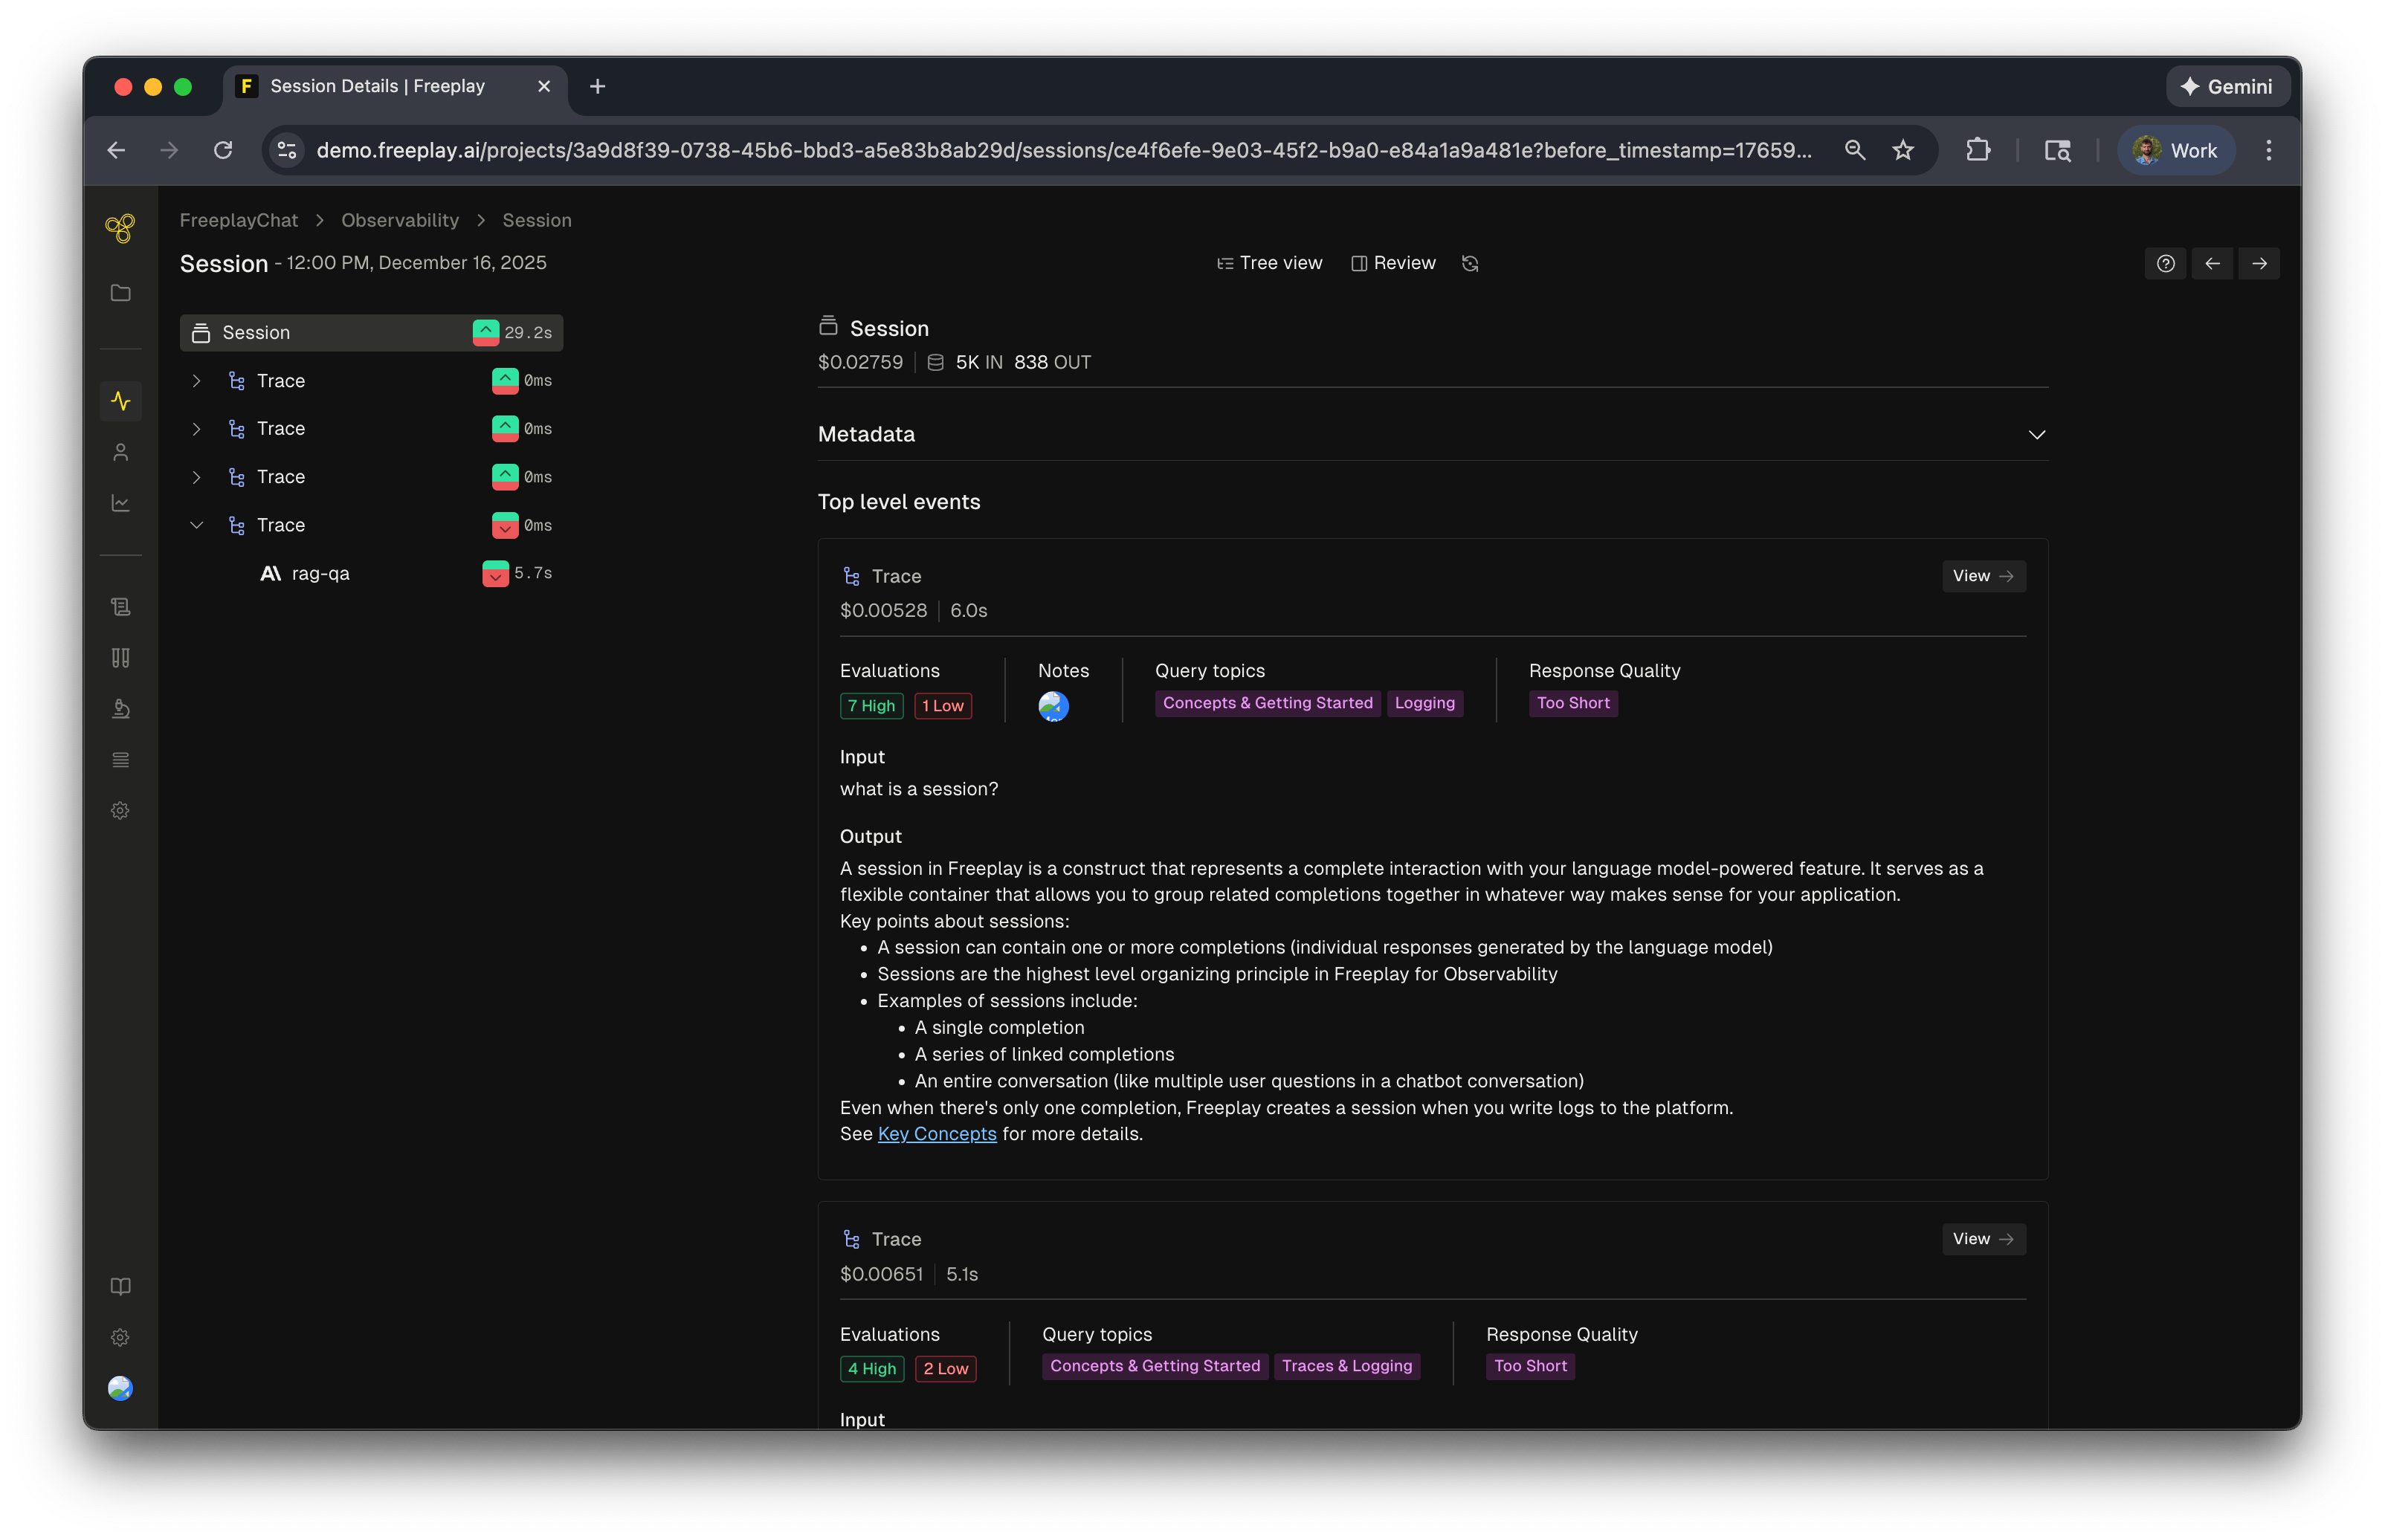Image resolution: width=2385 pixels, height=1540 pixels.
Task: Click the Observability breadcrumb
Action: (x=400, y=220)
